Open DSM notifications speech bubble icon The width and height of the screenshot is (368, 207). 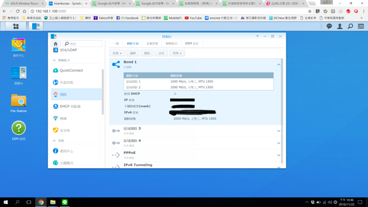coord(329,26)
